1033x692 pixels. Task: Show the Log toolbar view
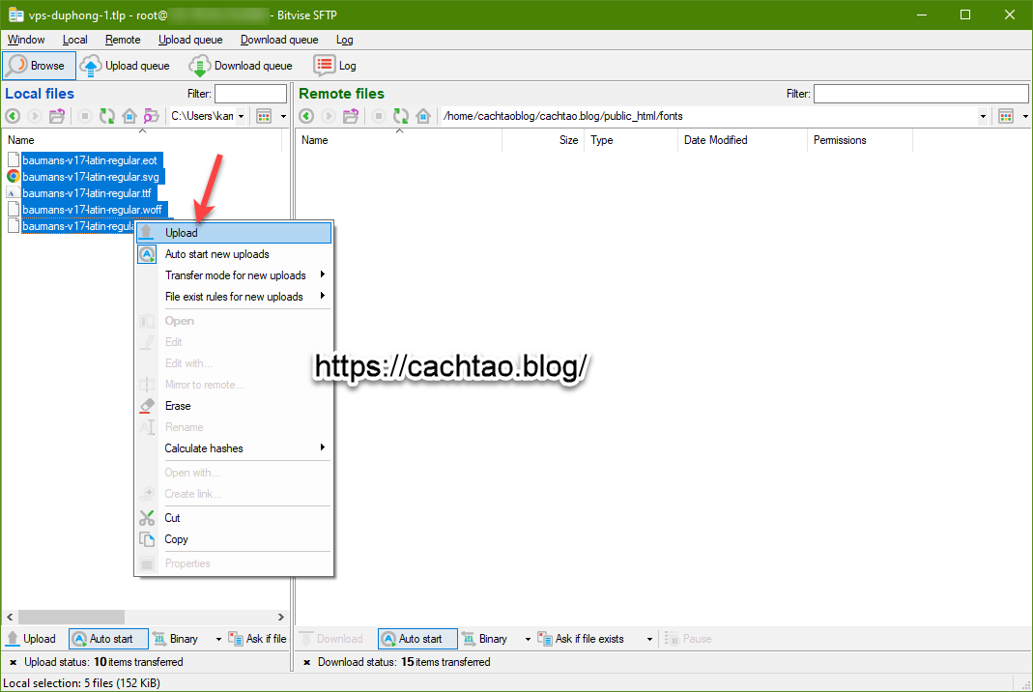pyautogui.click(x=334, y=66)
